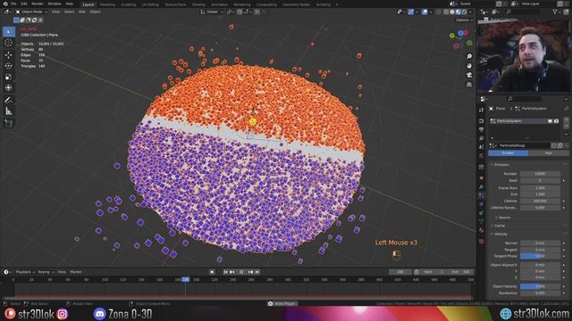Click the viewport navigation axis gizmo

coord(460,39)
